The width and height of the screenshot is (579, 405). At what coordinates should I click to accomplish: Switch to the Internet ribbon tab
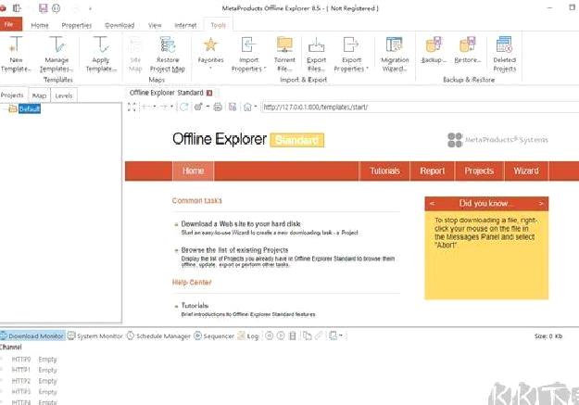pyautogui.click(x=185, y=25)
